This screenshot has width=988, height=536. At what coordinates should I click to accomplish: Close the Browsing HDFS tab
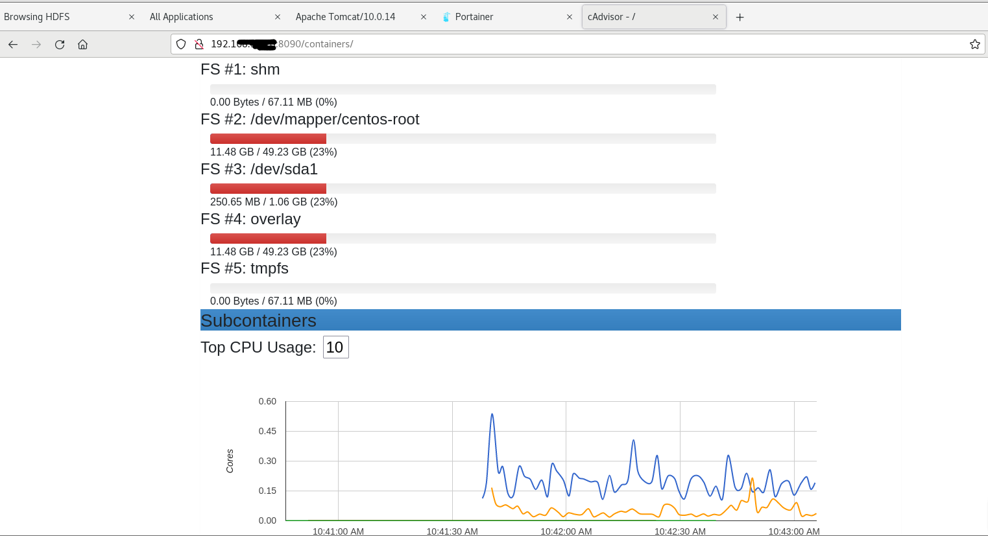tap(132, 17)
